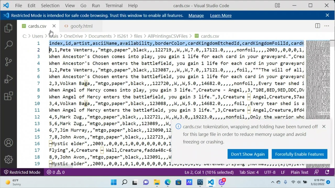
Task: Close the cards.csv tab
Action: (54, 26)
